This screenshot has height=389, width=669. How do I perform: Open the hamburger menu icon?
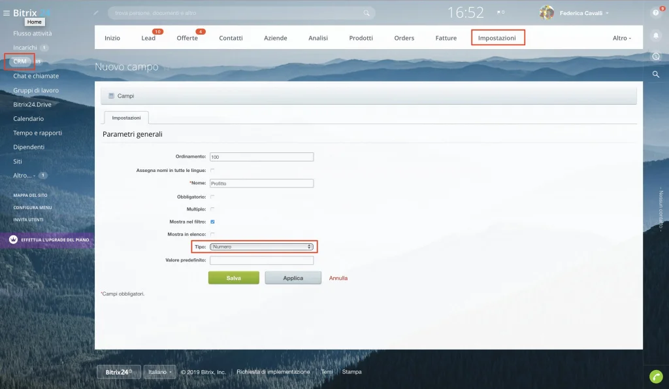pos(7,13)
